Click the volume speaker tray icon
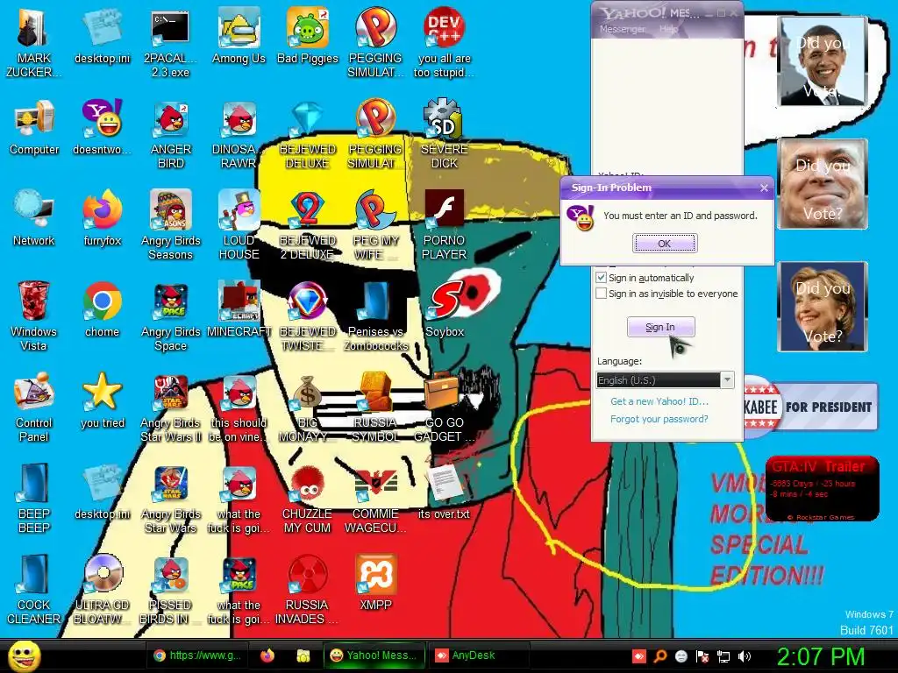The image size is (898, 673). click(x=745, y=656)
